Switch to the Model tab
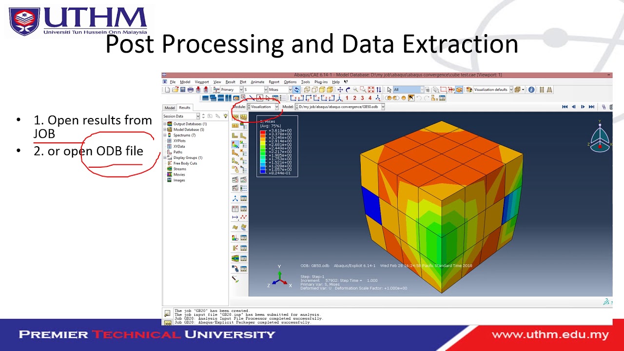The height and width of the screenshot is (351, 624). (170, 108)
